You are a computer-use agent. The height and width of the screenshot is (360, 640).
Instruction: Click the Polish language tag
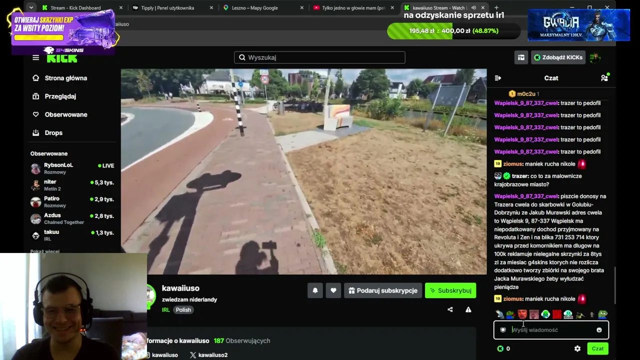point(183,310)
